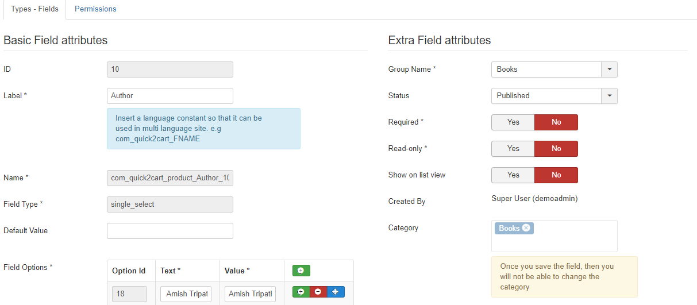Select No for Read-only

(x=556, y=149)
